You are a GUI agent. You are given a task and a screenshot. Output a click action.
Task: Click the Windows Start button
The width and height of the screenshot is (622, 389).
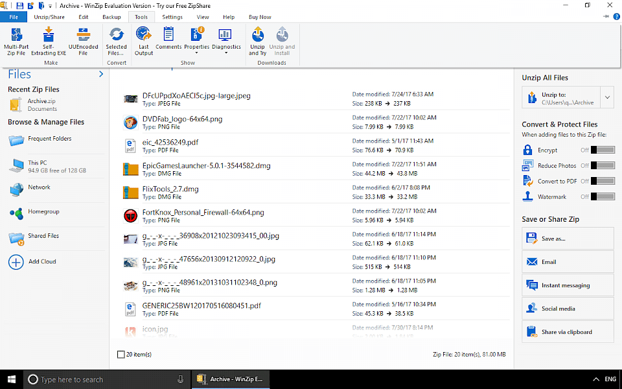(x=12, y=379)
